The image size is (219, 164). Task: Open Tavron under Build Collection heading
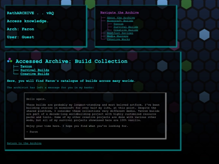point(26,66)
